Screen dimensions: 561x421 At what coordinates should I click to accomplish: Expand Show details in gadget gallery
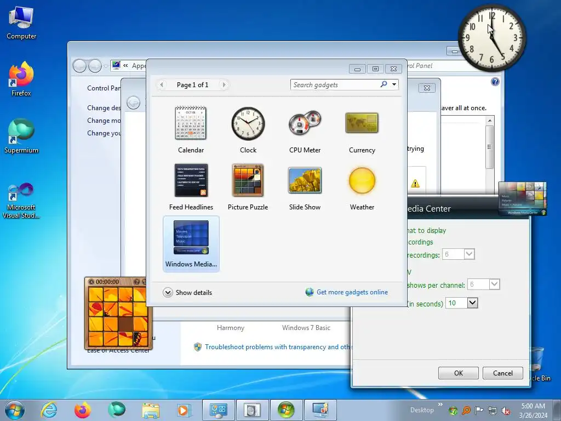point(187,293)
